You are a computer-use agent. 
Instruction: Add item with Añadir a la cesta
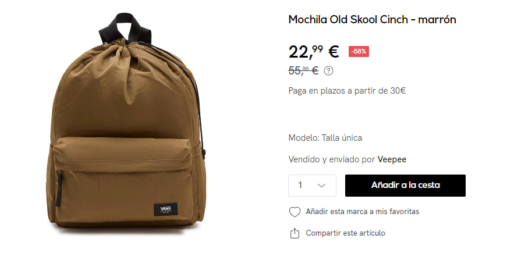click(x=405, y=186)
